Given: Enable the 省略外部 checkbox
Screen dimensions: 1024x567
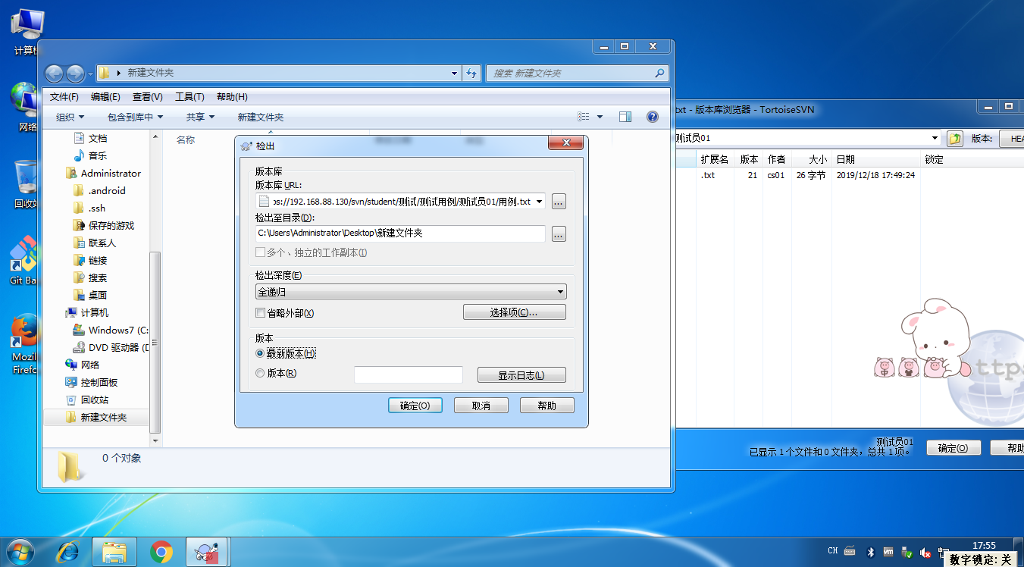Looking at the screenshot, I should tap(260, 312).
